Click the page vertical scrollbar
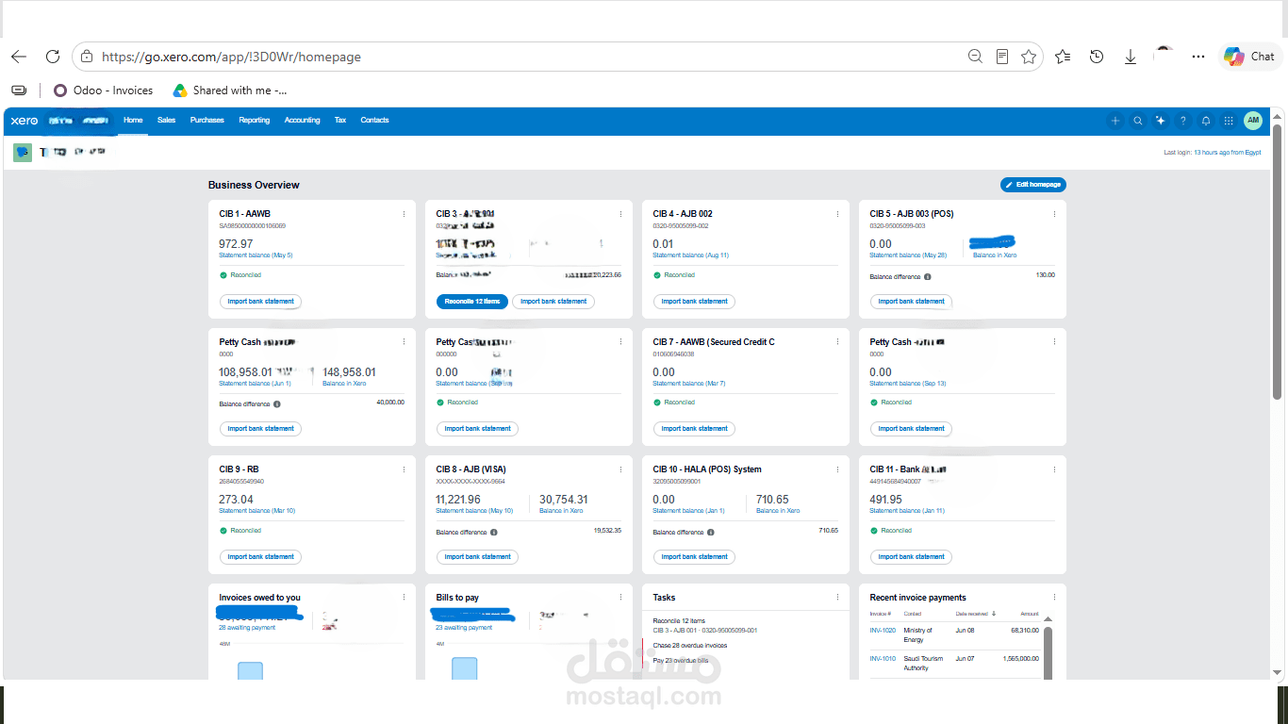The height and width of the screenshot is (724, 1288). point(1278,262)
